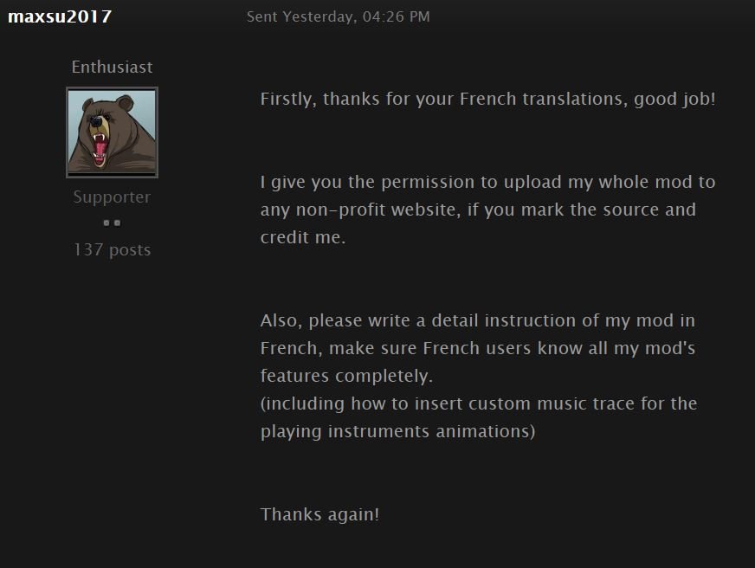Click the closing "Thanks again!" line

click(x=319, y=514)
